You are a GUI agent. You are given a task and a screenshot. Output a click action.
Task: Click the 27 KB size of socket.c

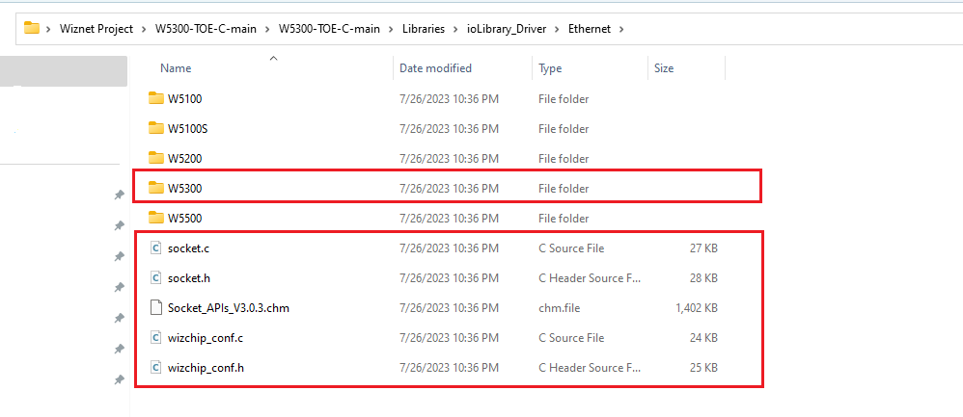click(x=703, y=248)
